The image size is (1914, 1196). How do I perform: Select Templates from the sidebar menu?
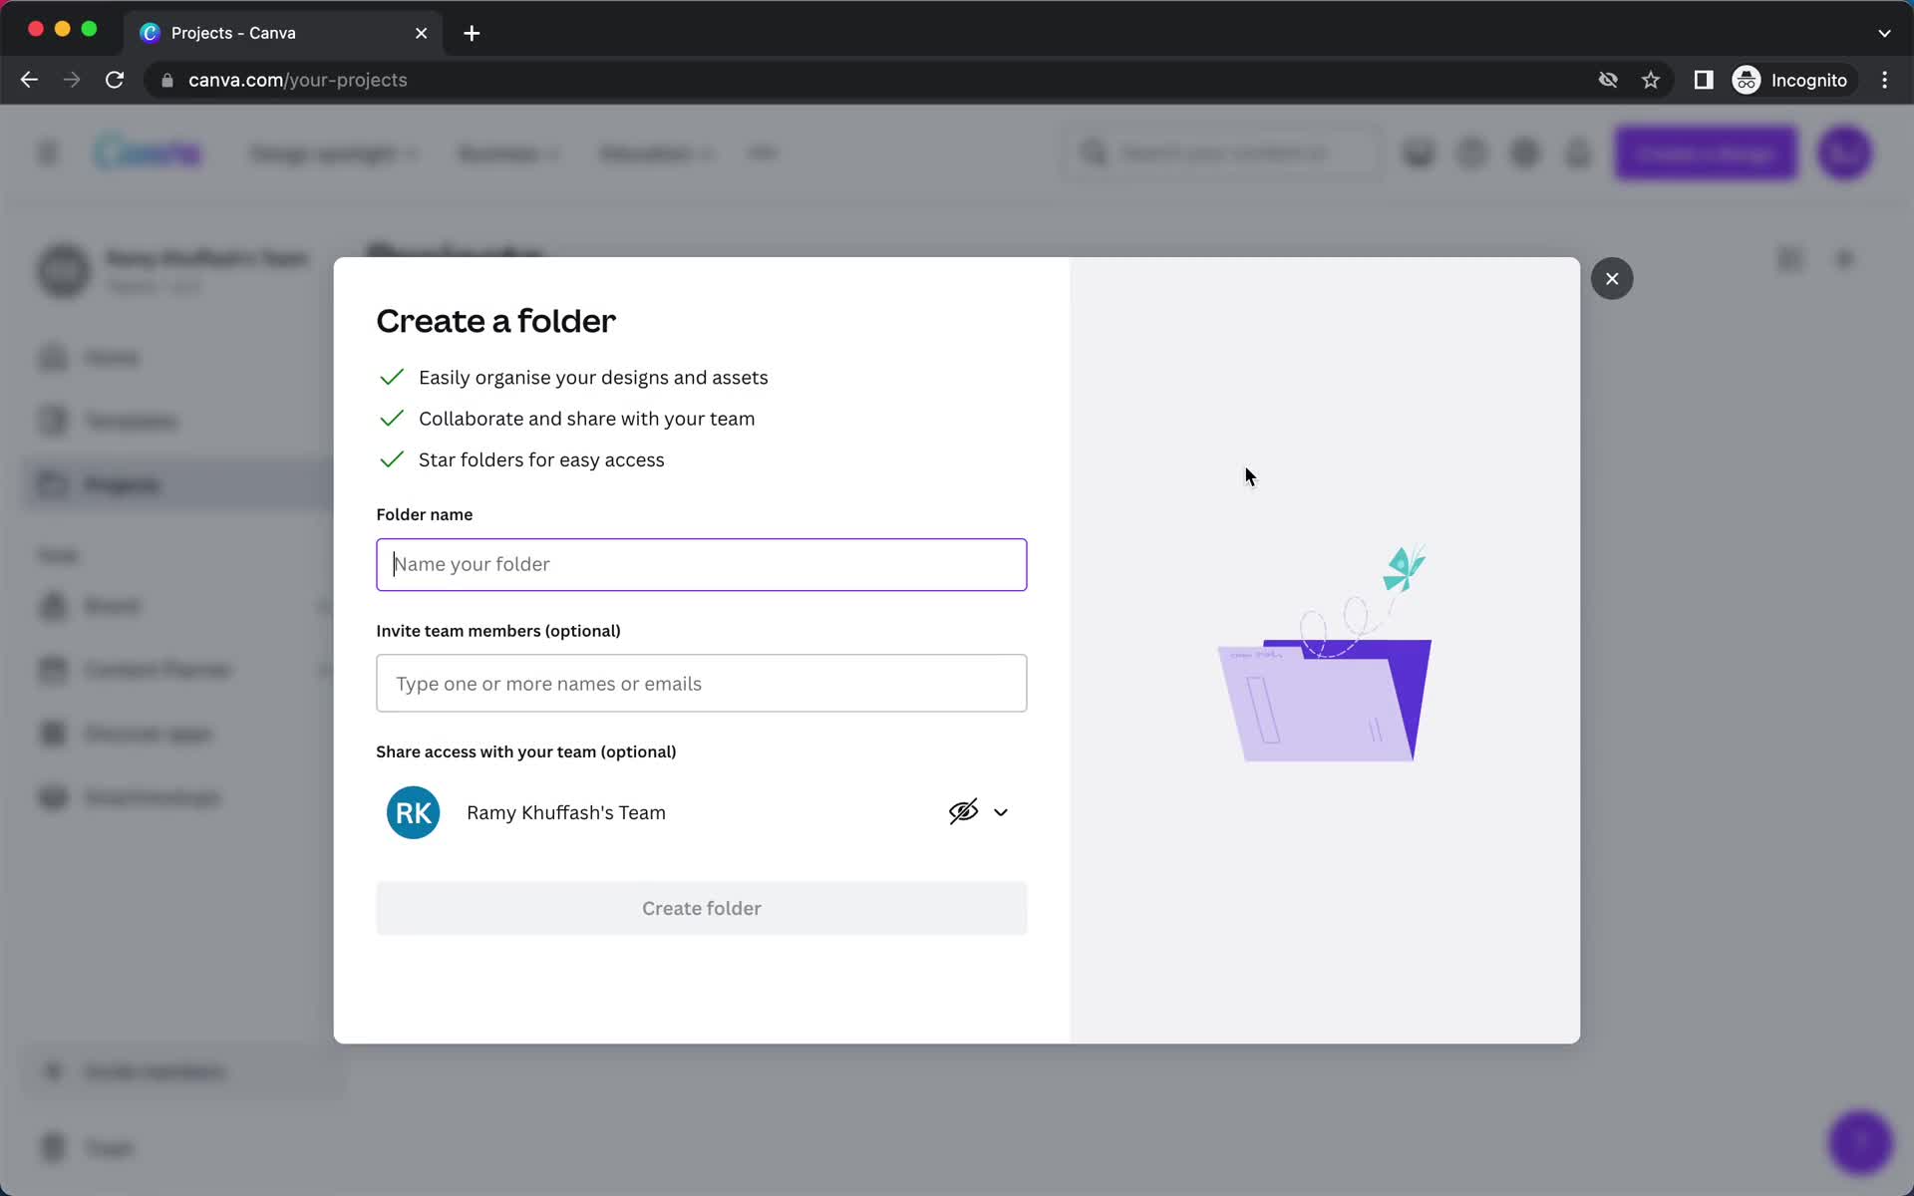coord(131,421)
